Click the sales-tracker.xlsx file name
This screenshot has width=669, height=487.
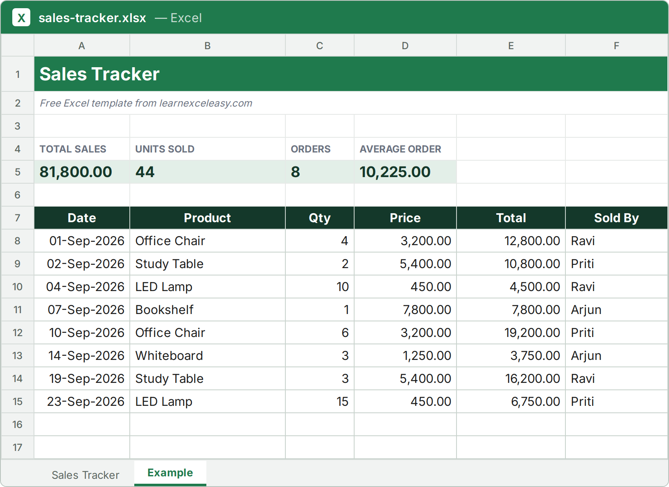[x=92, y=18]
